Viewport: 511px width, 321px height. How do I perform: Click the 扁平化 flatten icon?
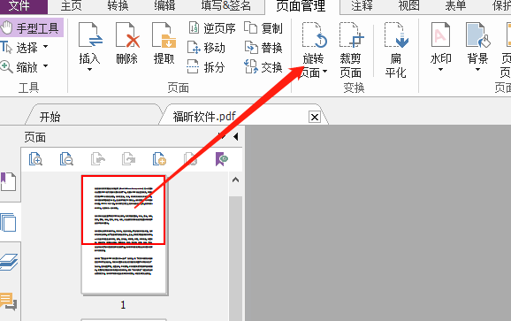coord(396,35)
